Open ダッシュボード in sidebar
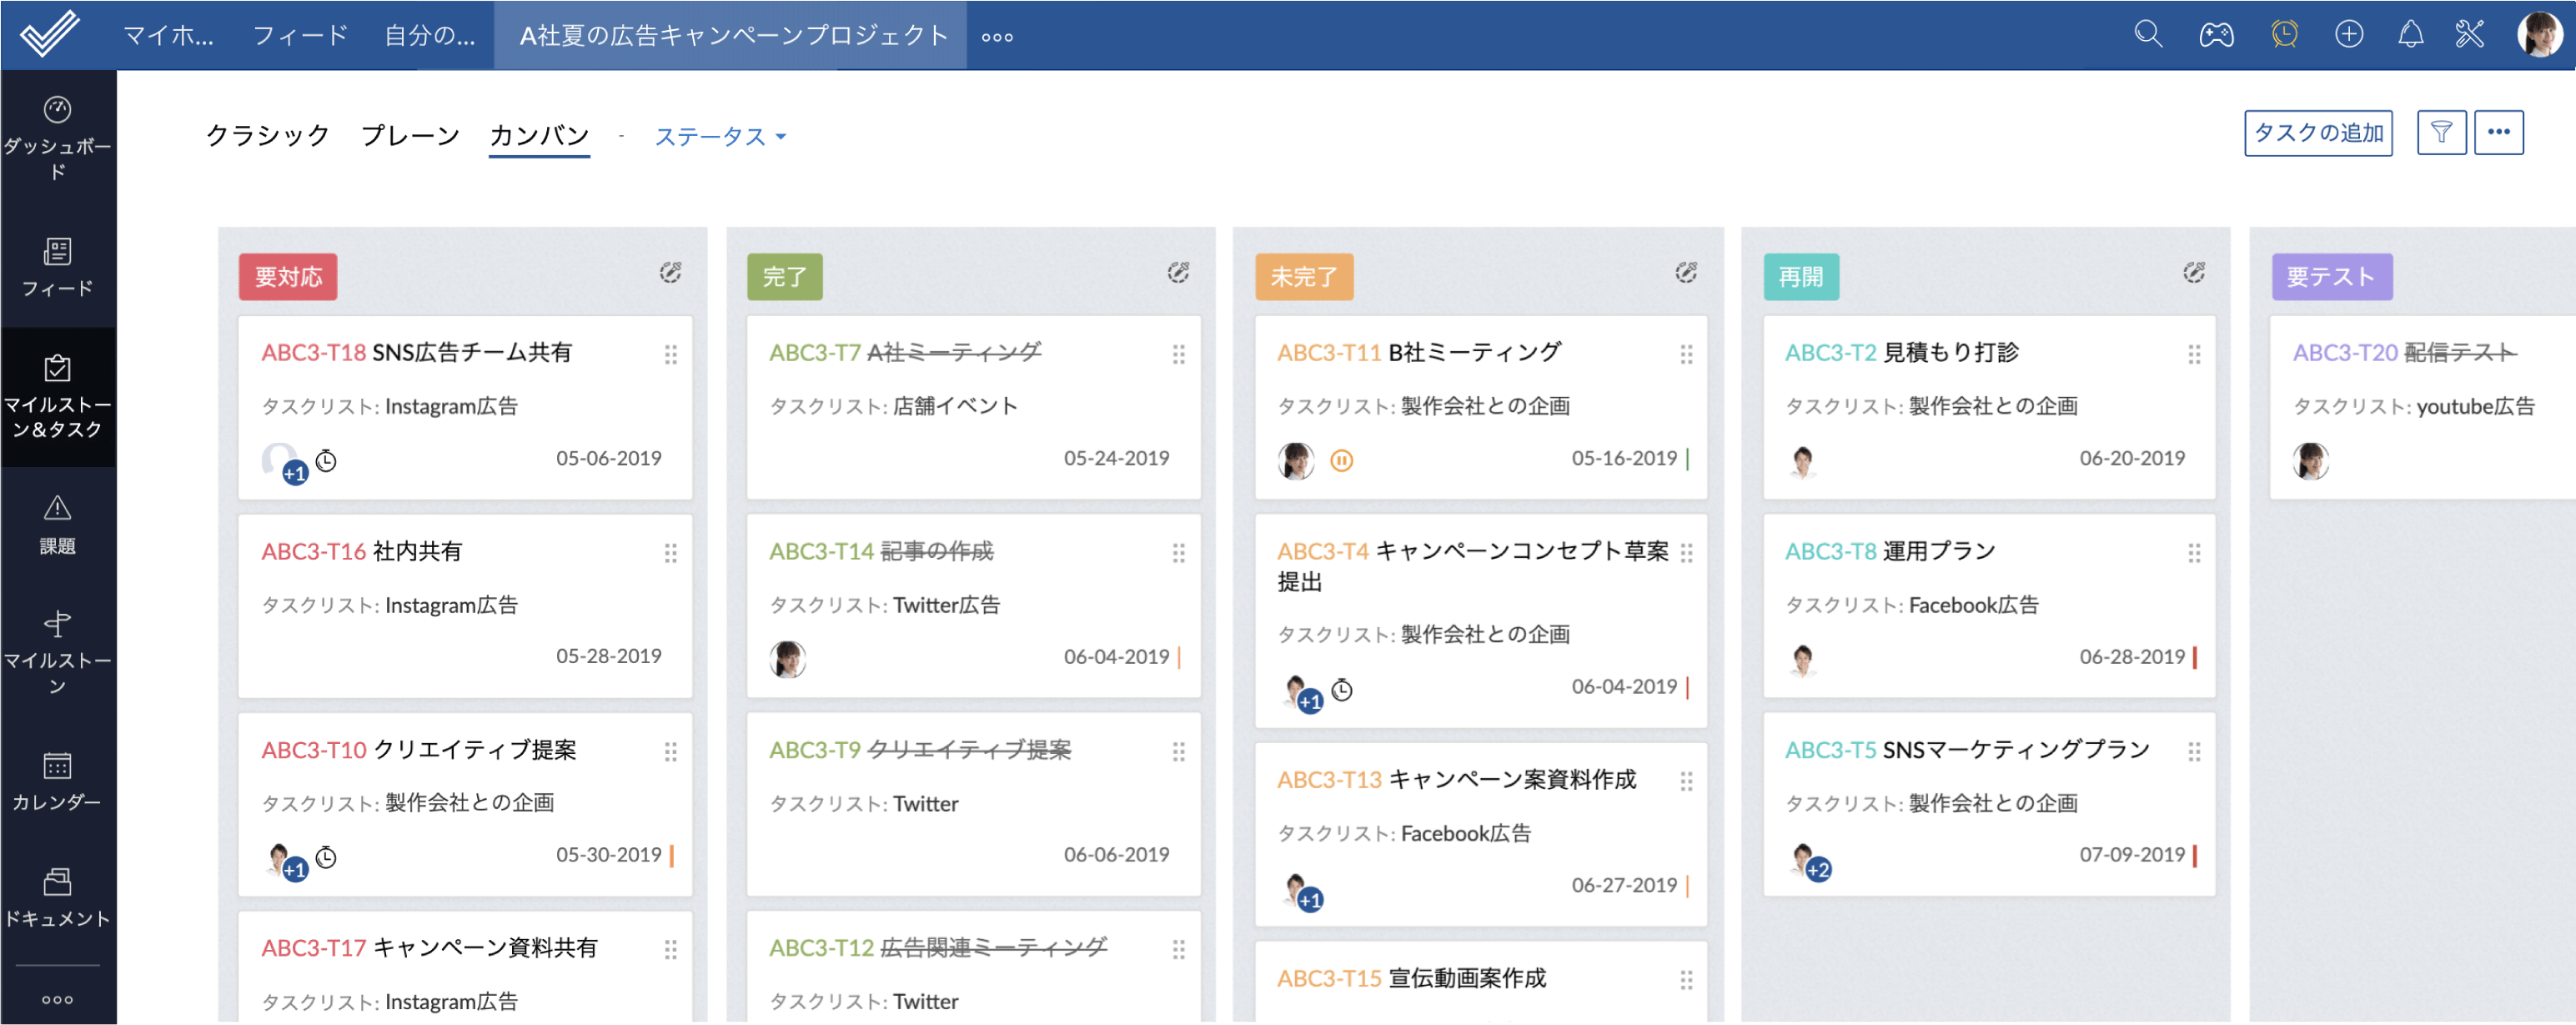This screenshot has height=1025, width=2576. point(58,139)
